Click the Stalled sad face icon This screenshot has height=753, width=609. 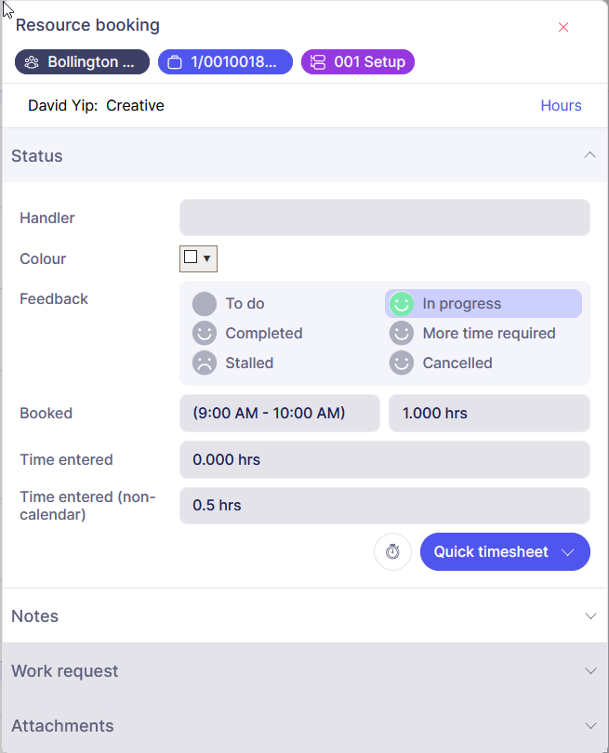point(204,363)
